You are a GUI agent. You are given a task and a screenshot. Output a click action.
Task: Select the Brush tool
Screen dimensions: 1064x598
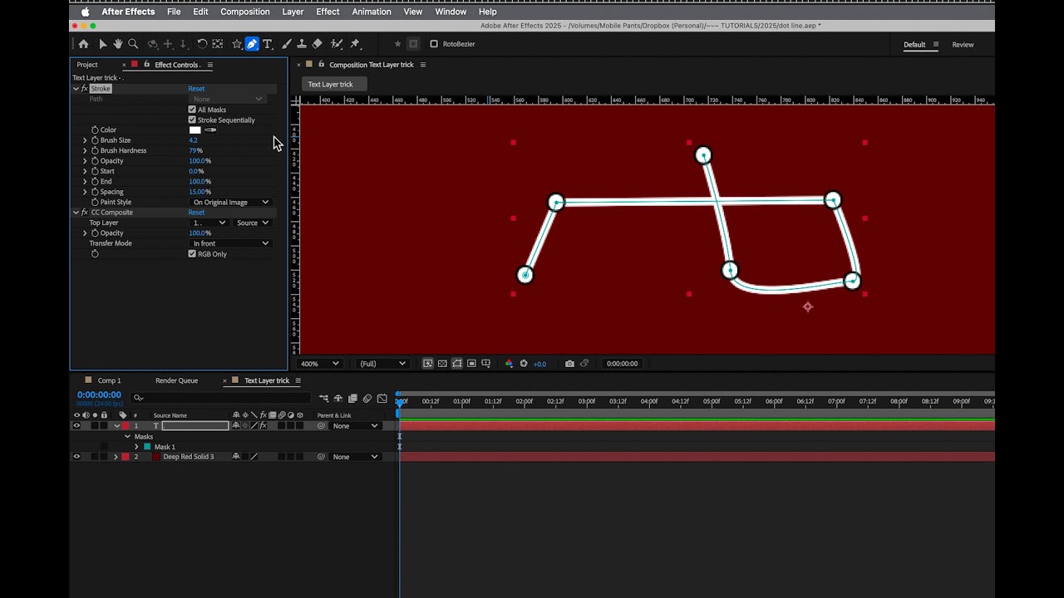click(x=287, y=44)
